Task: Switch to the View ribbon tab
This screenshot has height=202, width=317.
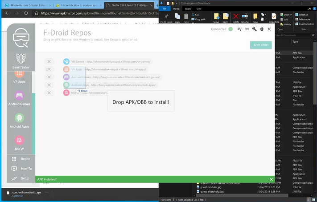Action: pos(199,8)
